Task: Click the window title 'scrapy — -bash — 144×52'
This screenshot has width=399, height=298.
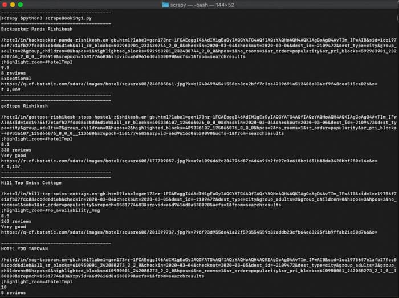Action: pyautogui.click(x=202, y=5)
